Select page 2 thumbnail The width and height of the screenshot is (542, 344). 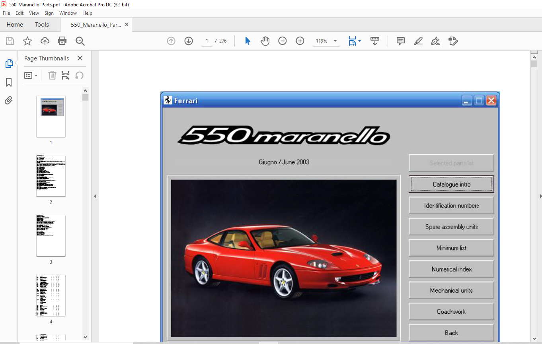click(51, 176)
